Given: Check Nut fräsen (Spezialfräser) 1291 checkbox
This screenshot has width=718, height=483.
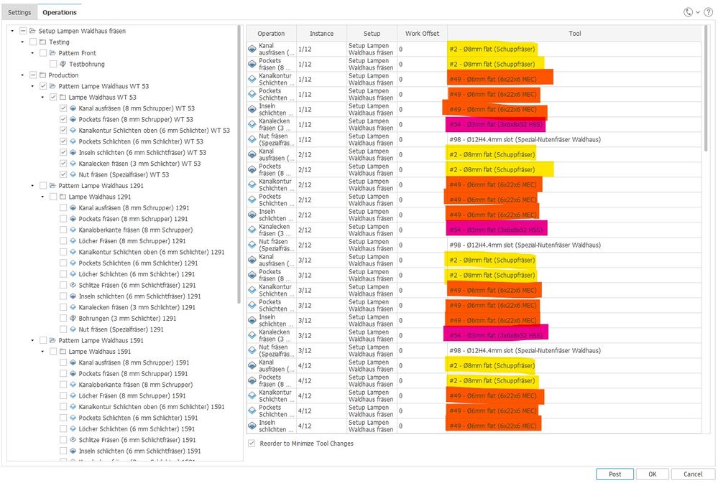Looking at the screenshot, I should (63, 329).
